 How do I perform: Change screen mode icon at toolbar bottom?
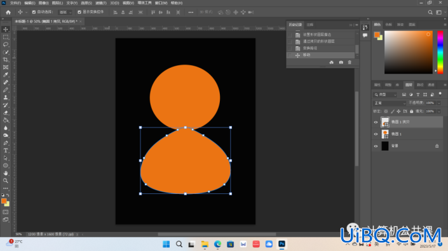coord(6,220)
